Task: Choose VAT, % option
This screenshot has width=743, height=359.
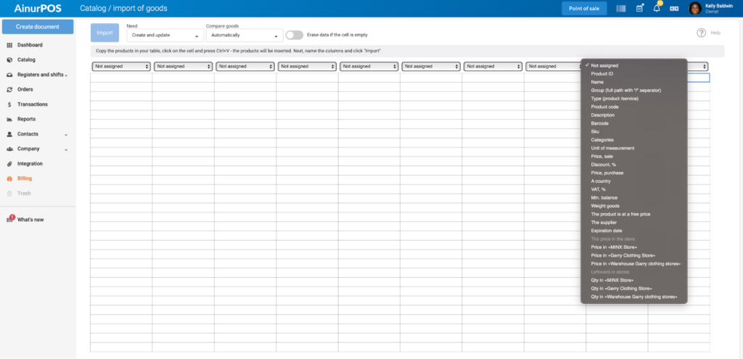Action: [x=634, y=189]
